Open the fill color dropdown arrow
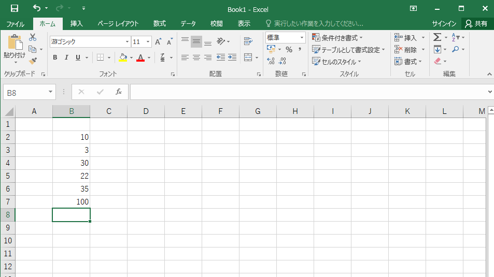Screen dimensions: 494x277 131,58
